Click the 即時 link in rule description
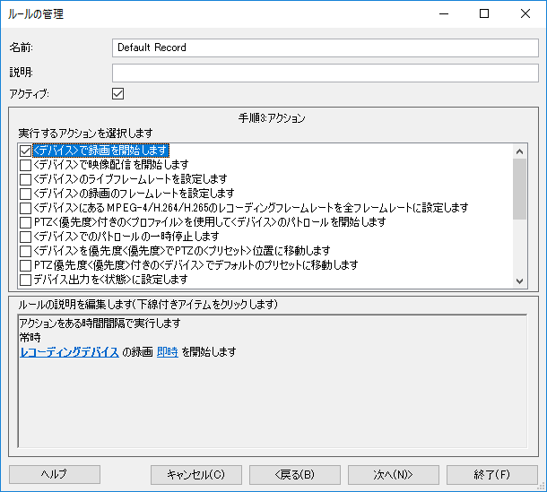Image resolution: width=547 pixels, height=492 pixels. point(168,352)
